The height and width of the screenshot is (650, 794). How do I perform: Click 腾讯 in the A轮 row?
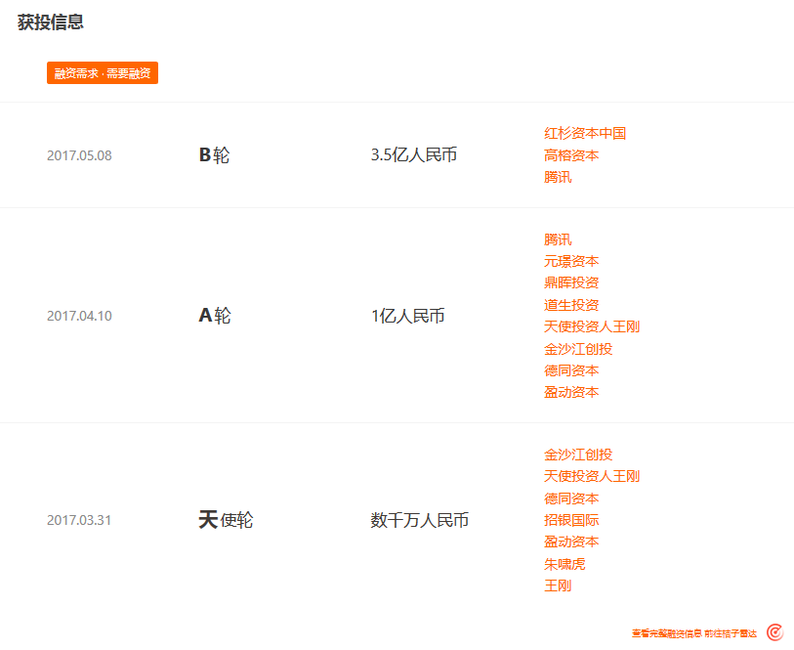[x=558, y=239]
